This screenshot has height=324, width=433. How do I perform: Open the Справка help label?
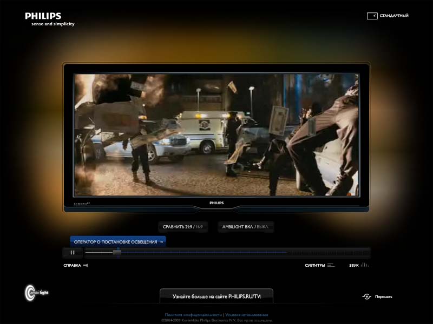(72, 265)
